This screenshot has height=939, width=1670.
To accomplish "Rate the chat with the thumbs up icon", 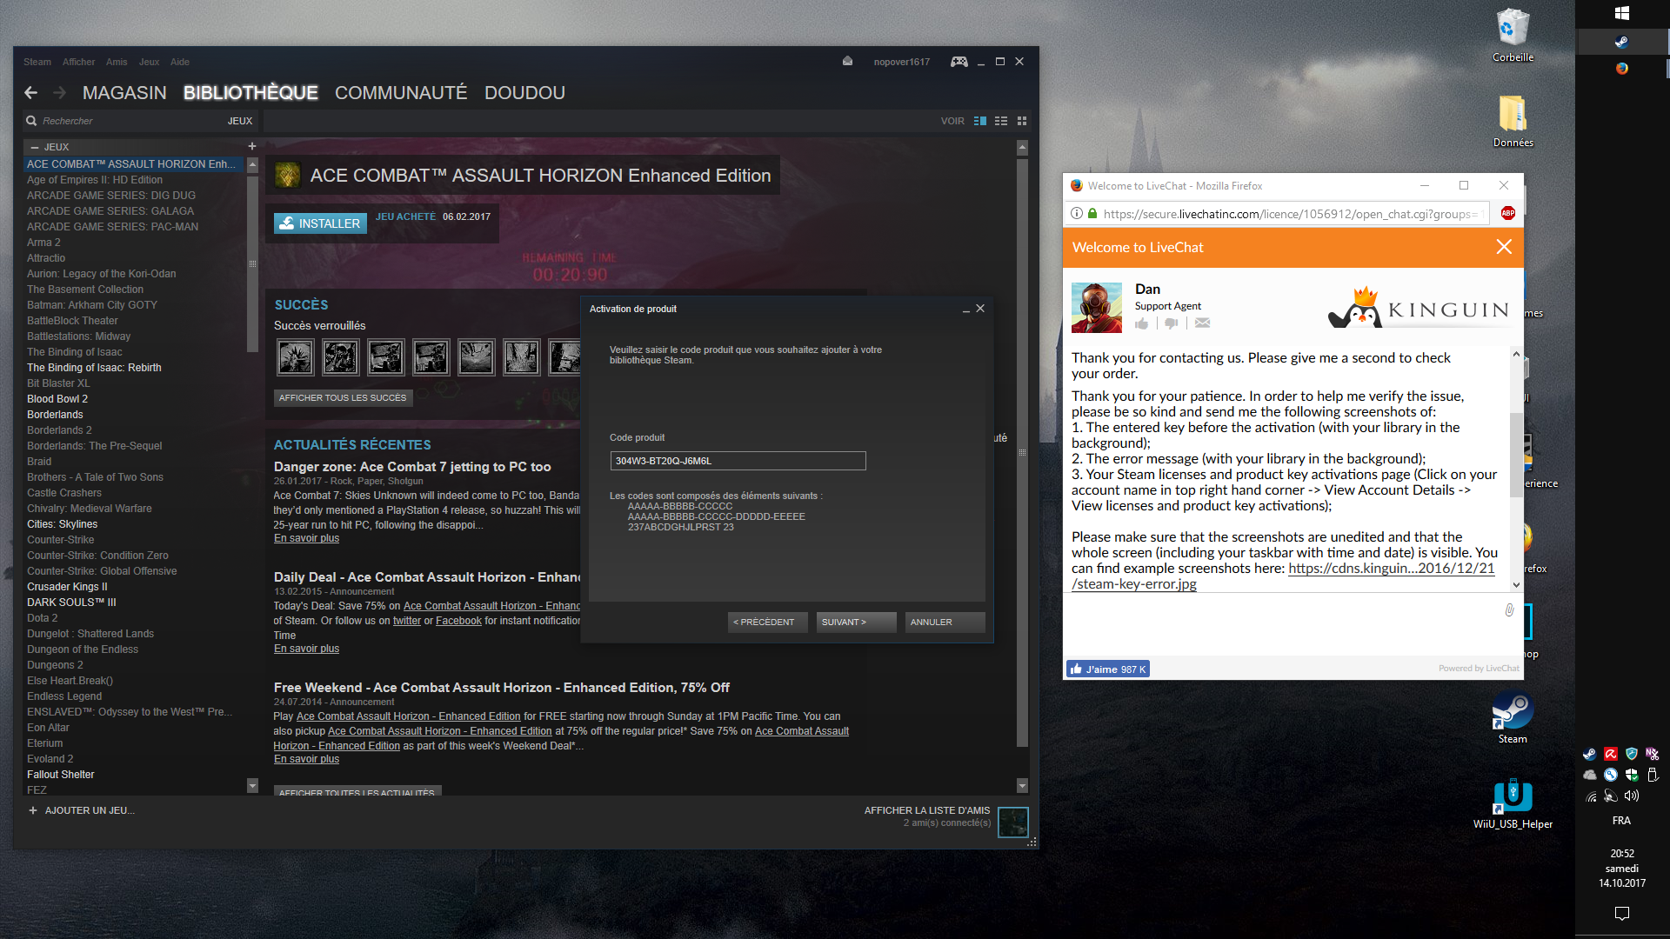I will (x=1142, y=323).
